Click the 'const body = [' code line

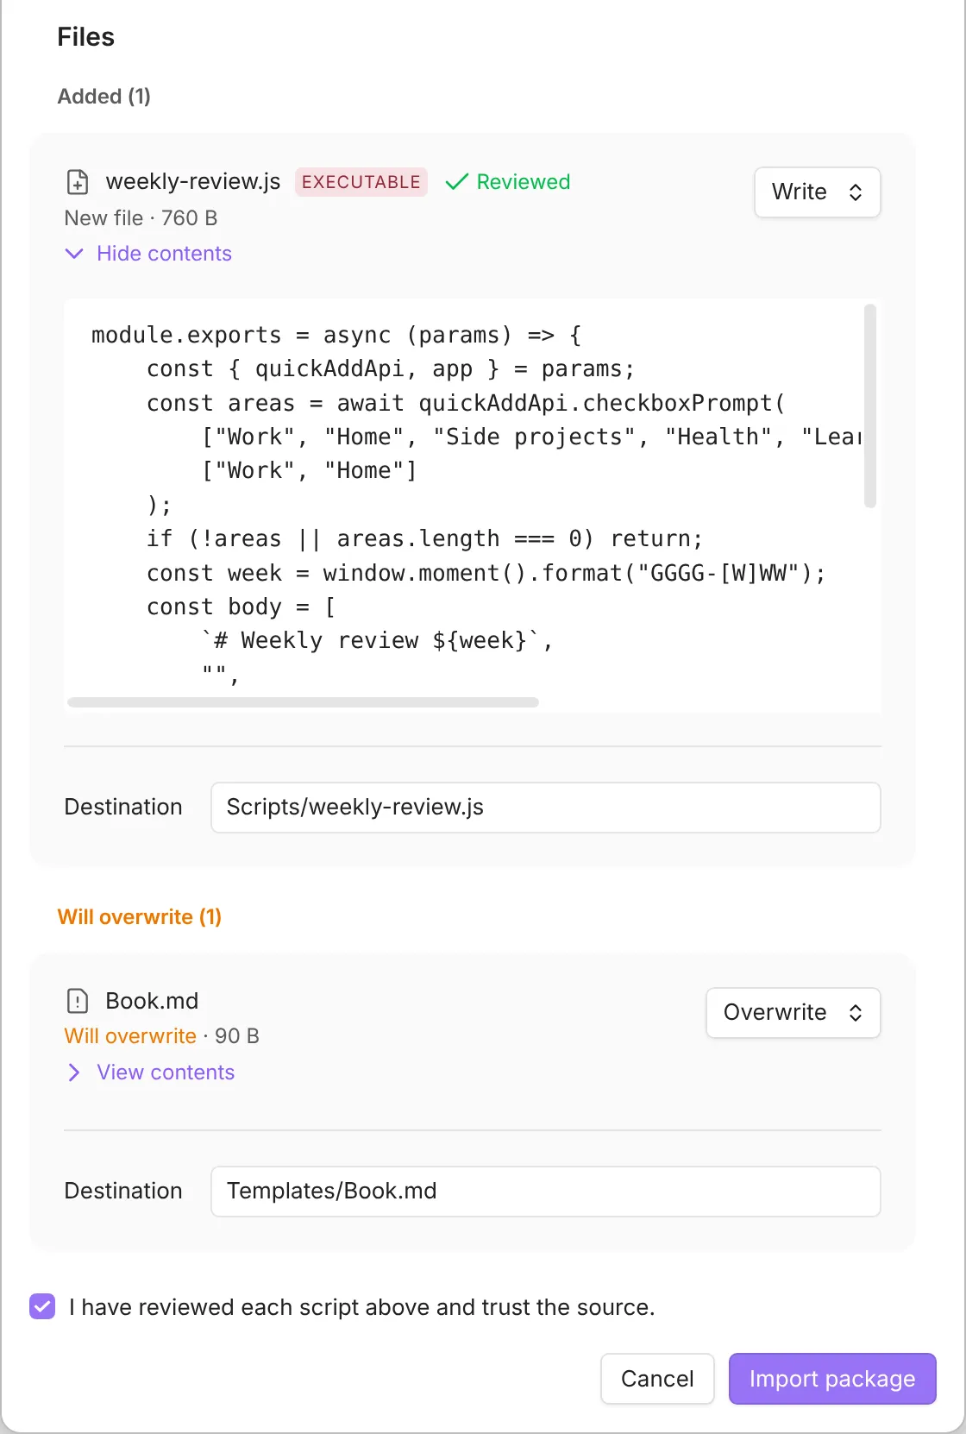(241, 607)
